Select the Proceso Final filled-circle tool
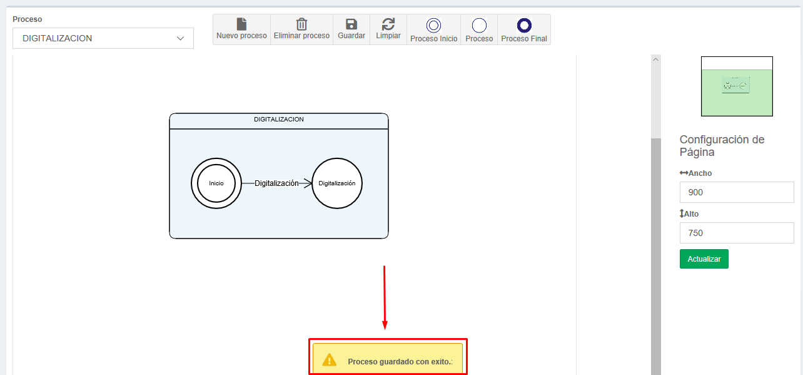The width and height of the screenshot is (803, 375). [524, 26]
